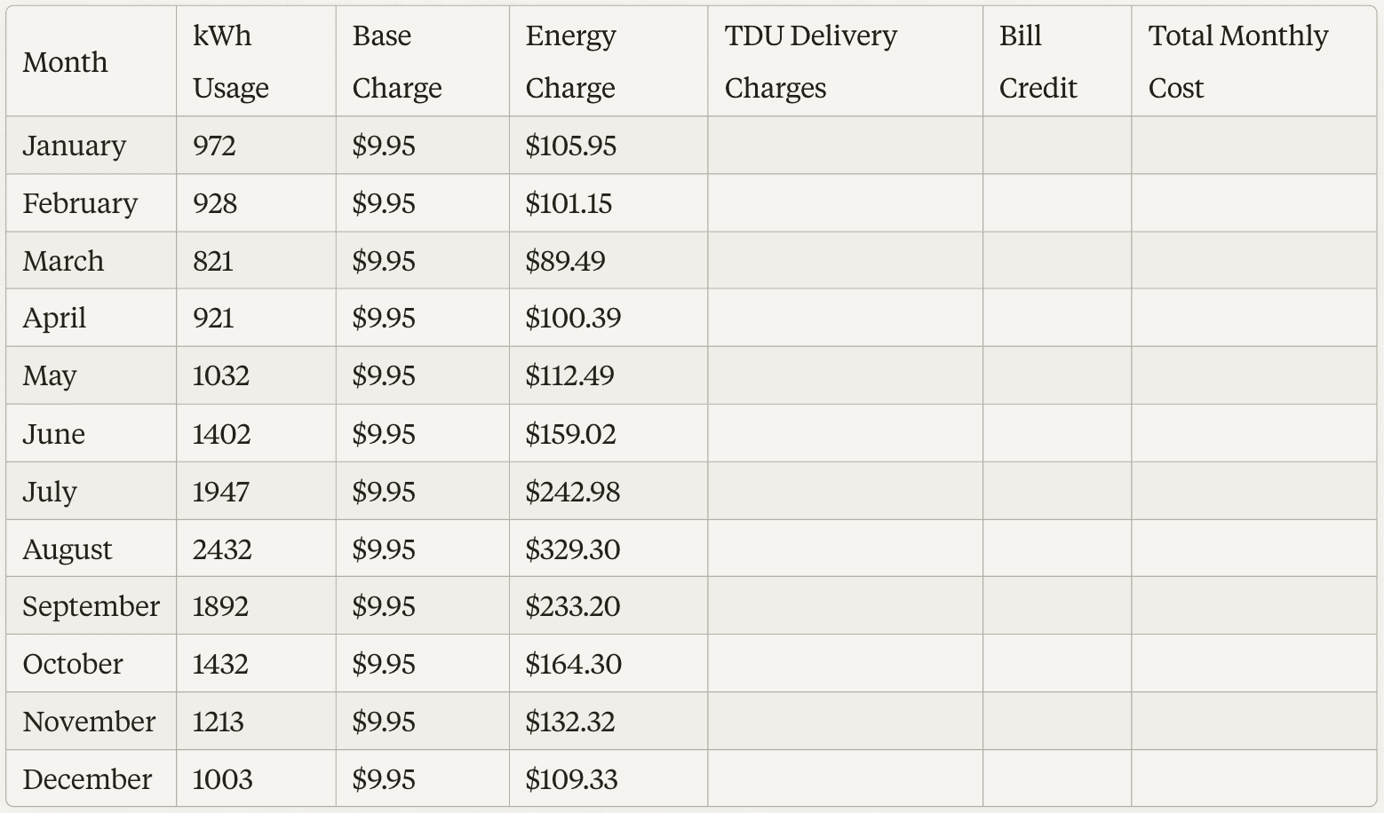The width and height of the screenshot is (1384, 813).
Task: Click the Base Charge column header
Action: click(397, 62)
